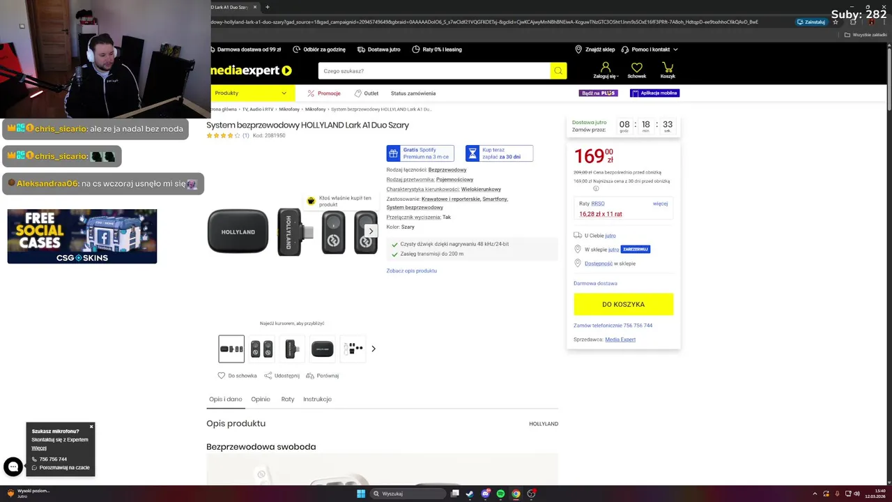
Task: Click the Zainstaluj button in address bar
Action: pyautogui.click(x=812, y=22)
